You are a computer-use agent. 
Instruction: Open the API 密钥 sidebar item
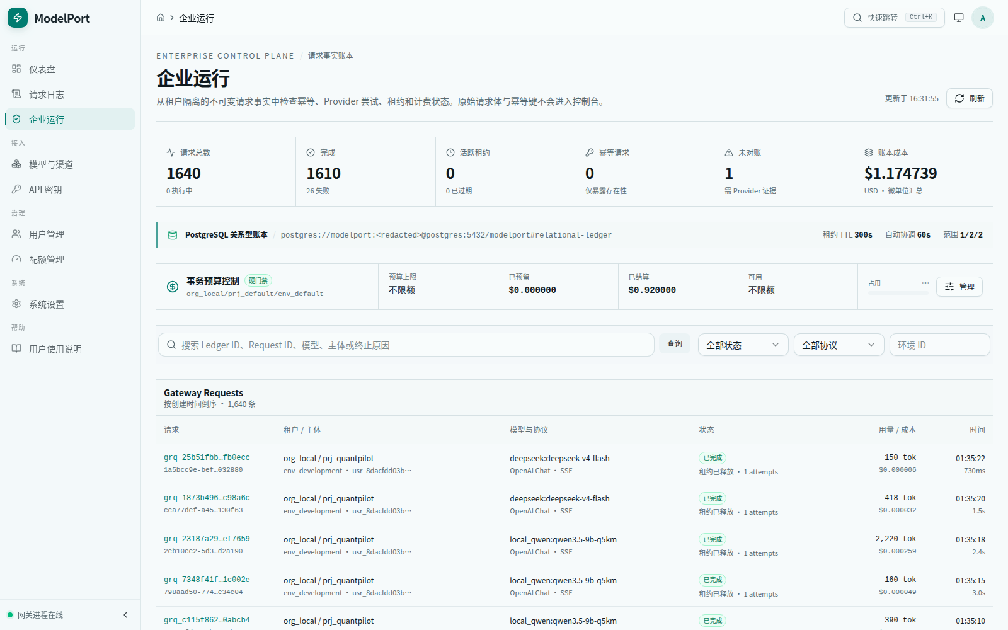coord(70,190)
